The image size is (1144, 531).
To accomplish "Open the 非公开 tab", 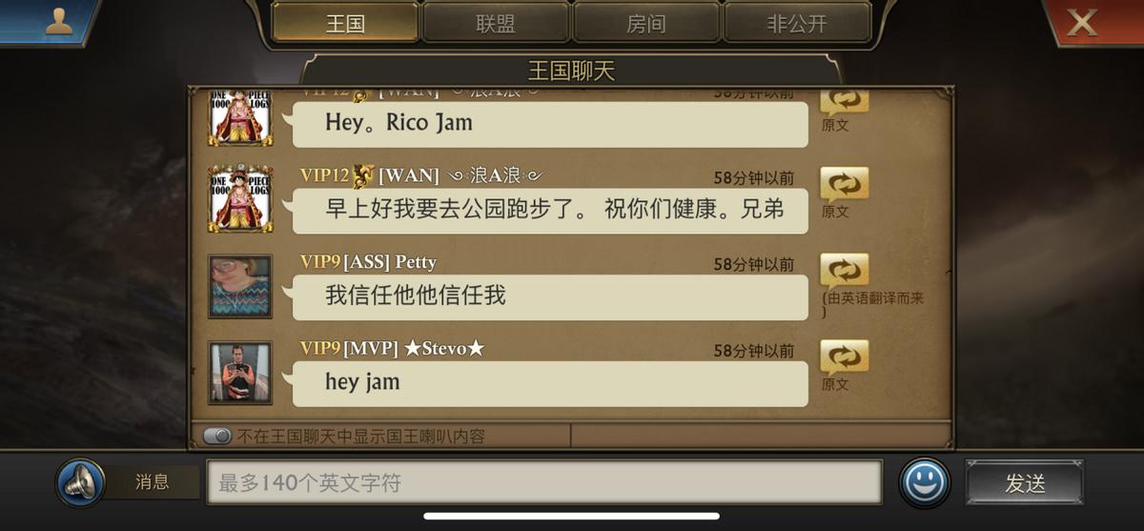I will pyautogui.click(x=797, y=24).
